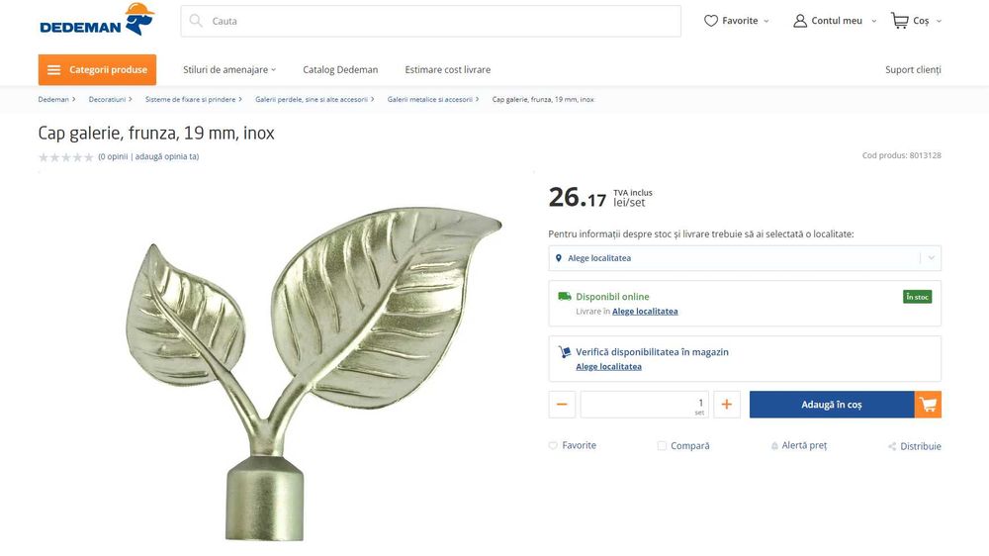The height and width of the screenshot is (556, 989).
Task: Open the Favorite heart icon in header
Action: click(710, 21)
